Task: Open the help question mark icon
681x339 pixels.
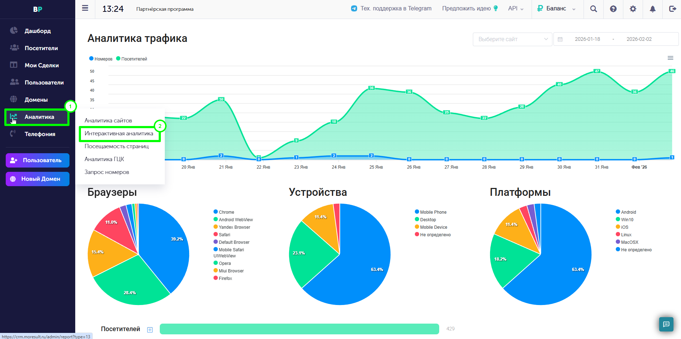Action: click(x=613, y=9)
